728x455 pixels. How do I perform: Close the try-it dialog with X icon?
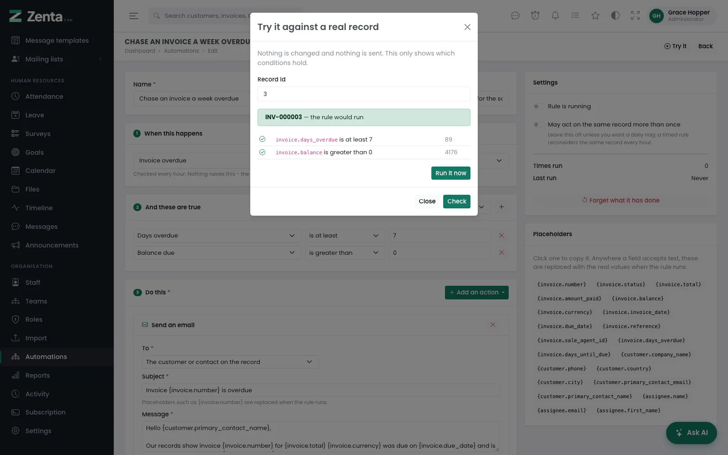click(x=467, y=27)
